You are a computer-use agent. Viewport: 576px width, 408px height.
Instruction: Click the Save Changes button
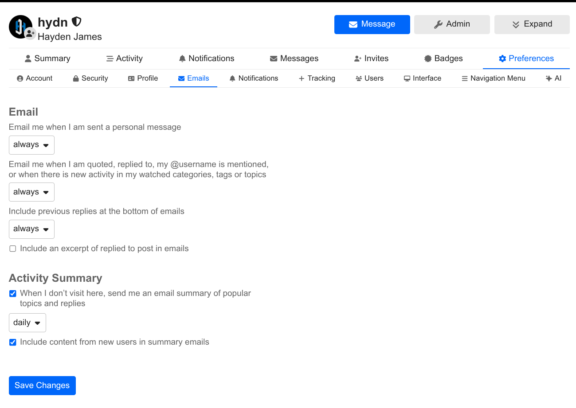pos(42,385)
